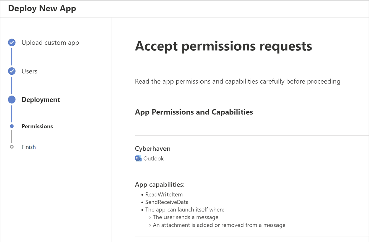Select the Deployment step label
This screenshot has width=369, height=242.
pos(41,100)
